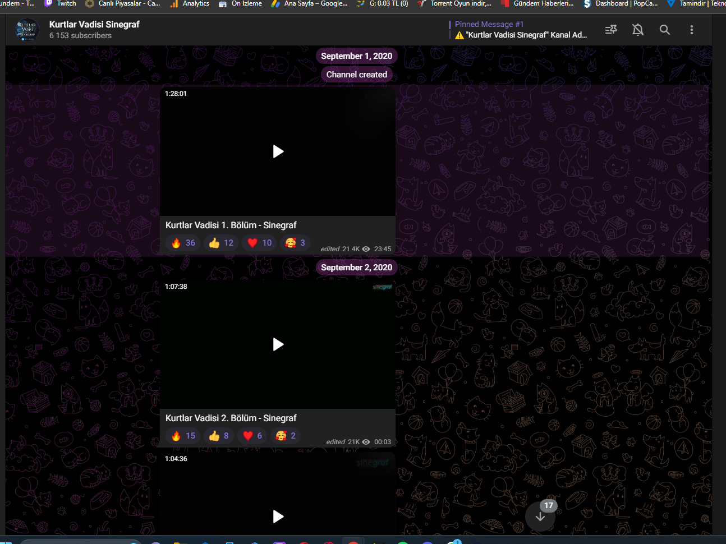This screenshot has width=726, height=544.
Task: Click the 23:45 message timestamp
Action: coord(383,249)
